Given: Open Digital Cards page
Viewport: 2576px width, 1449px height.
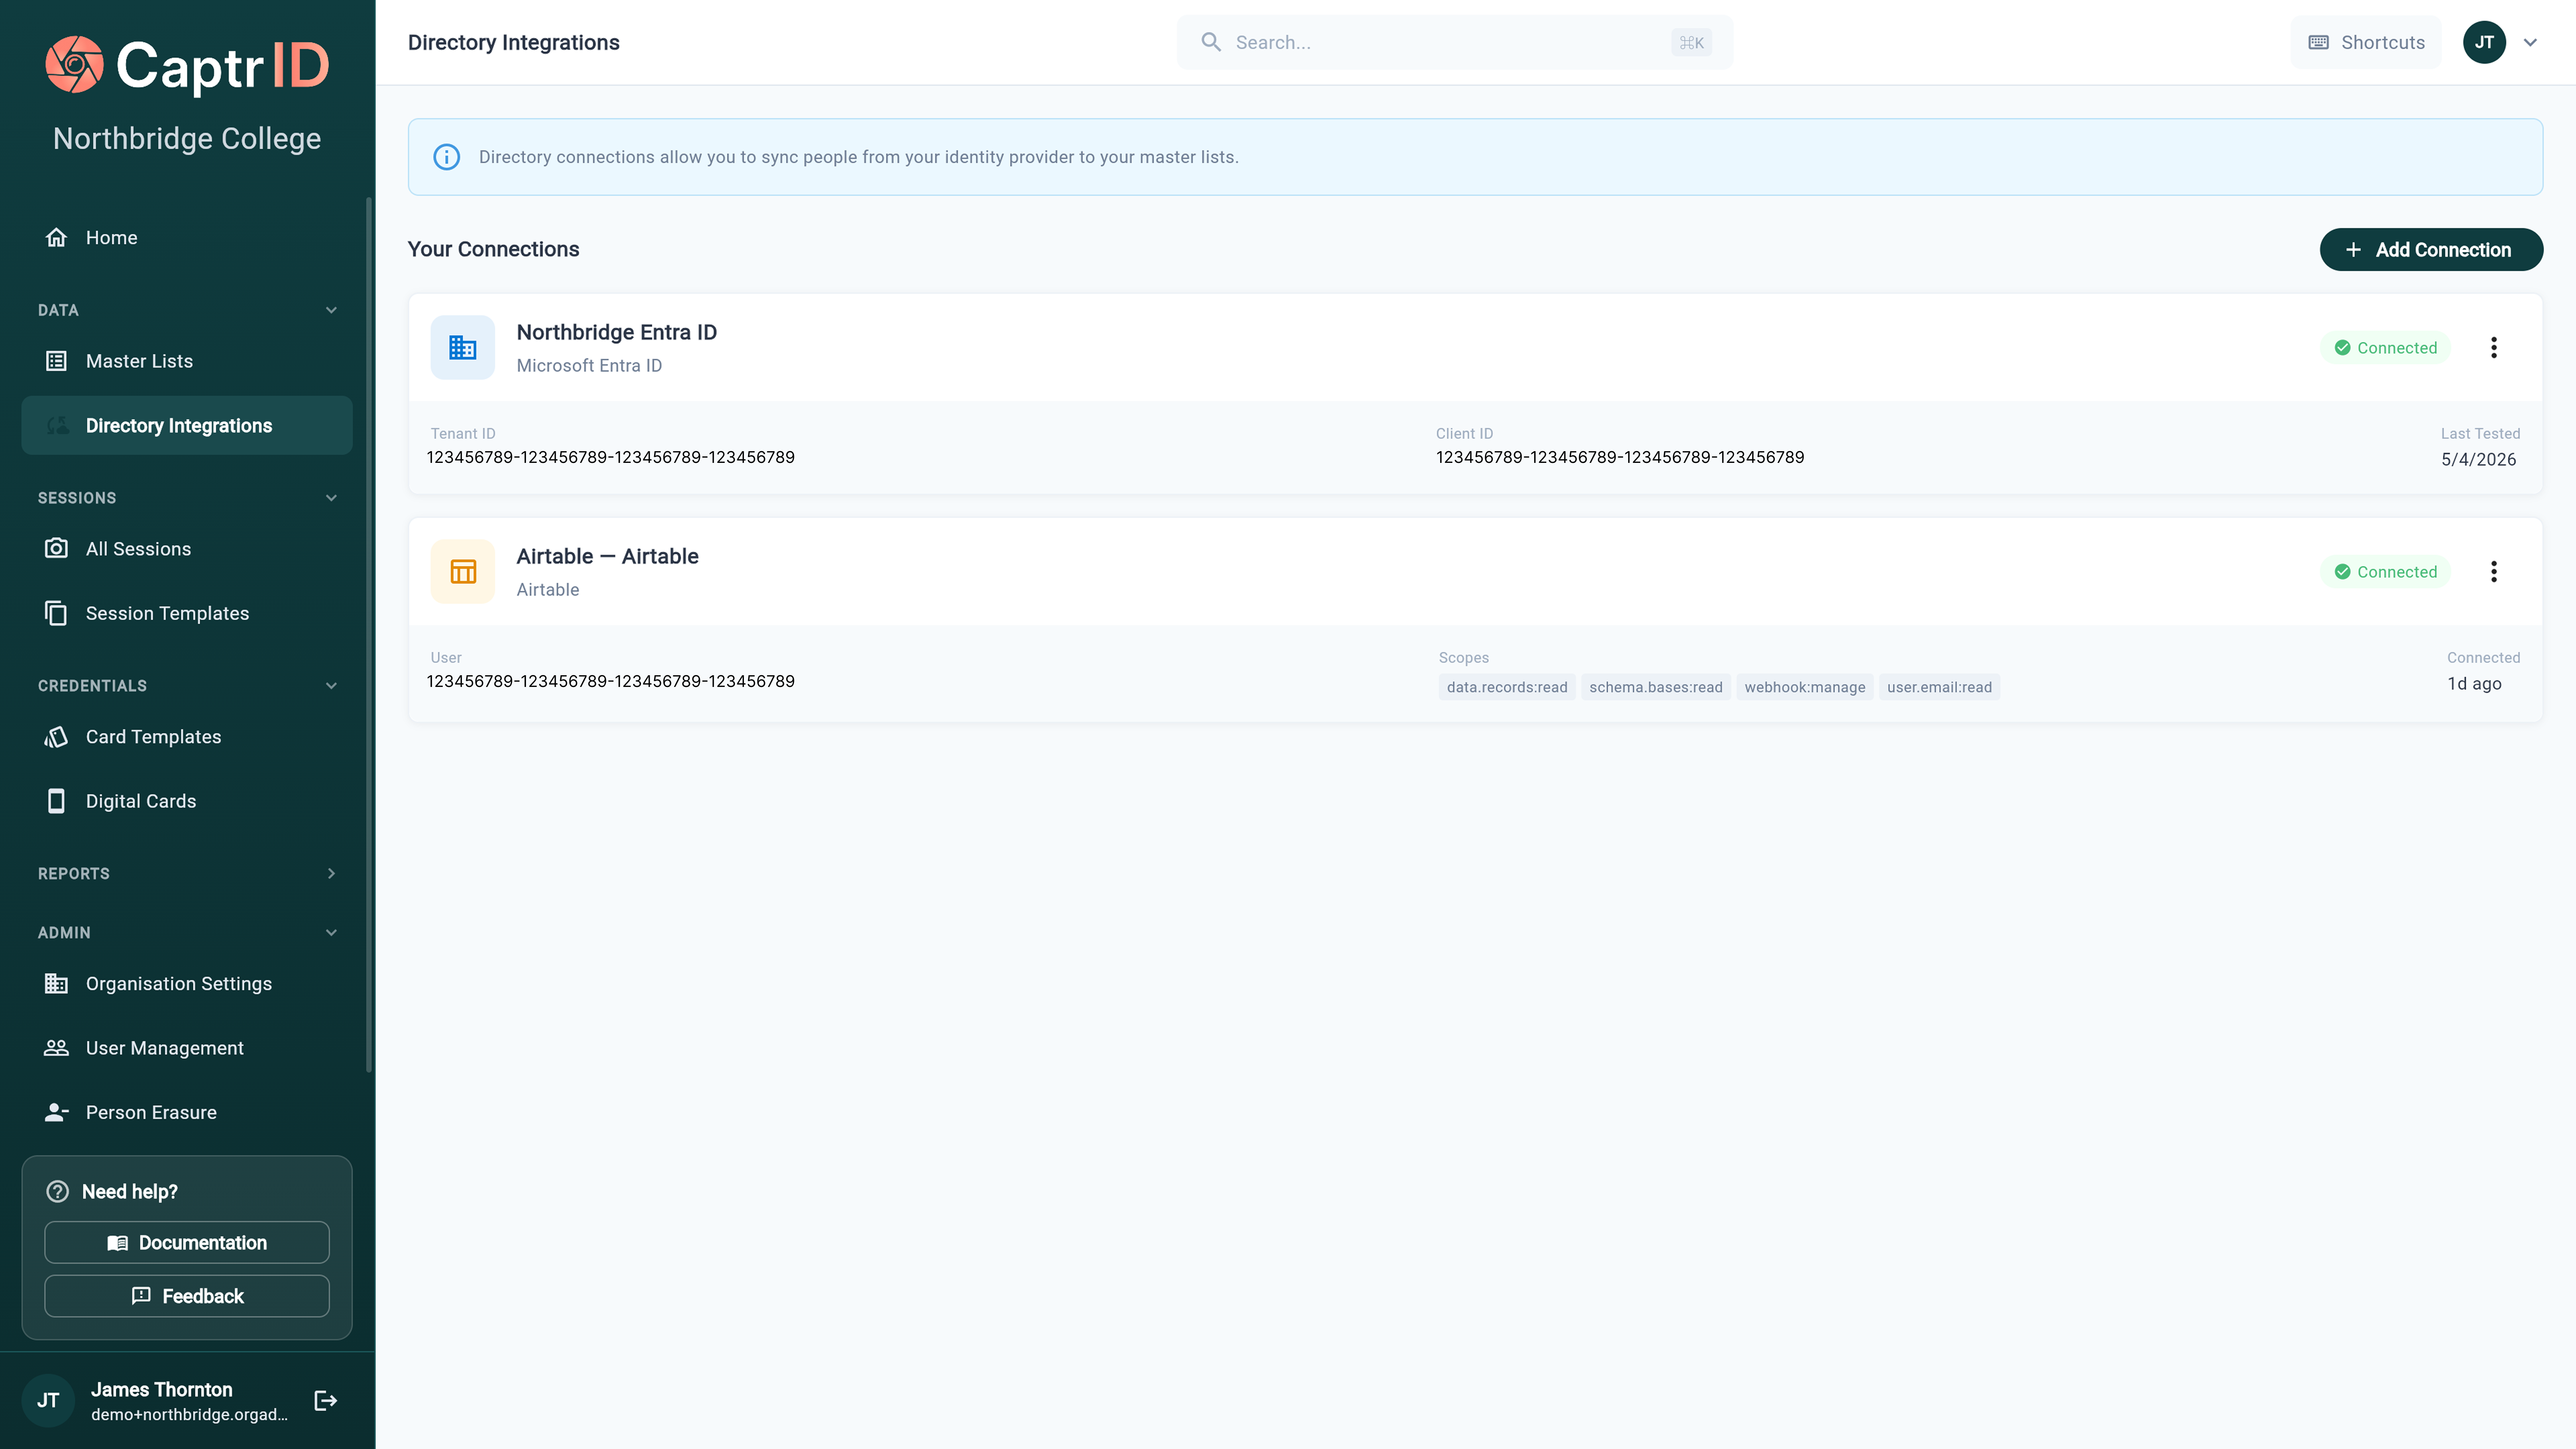Looking at the screenshot, I should coord(187,801).
